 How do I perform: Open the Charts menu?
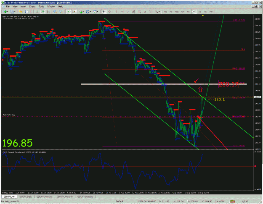pos(32,6)
